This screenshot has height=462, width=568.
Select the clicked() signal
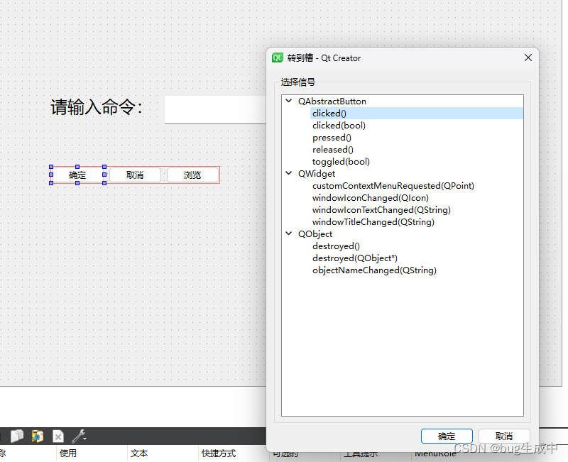417,114
